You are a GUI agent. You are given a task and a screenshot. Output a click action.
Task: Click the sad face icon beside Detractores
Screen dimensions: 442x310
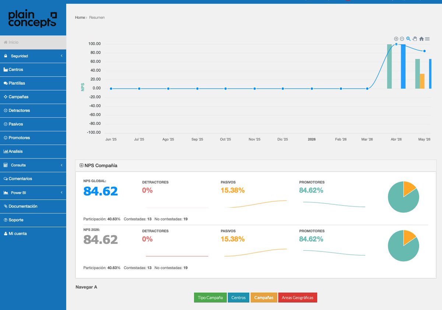(x=6, y=110)
